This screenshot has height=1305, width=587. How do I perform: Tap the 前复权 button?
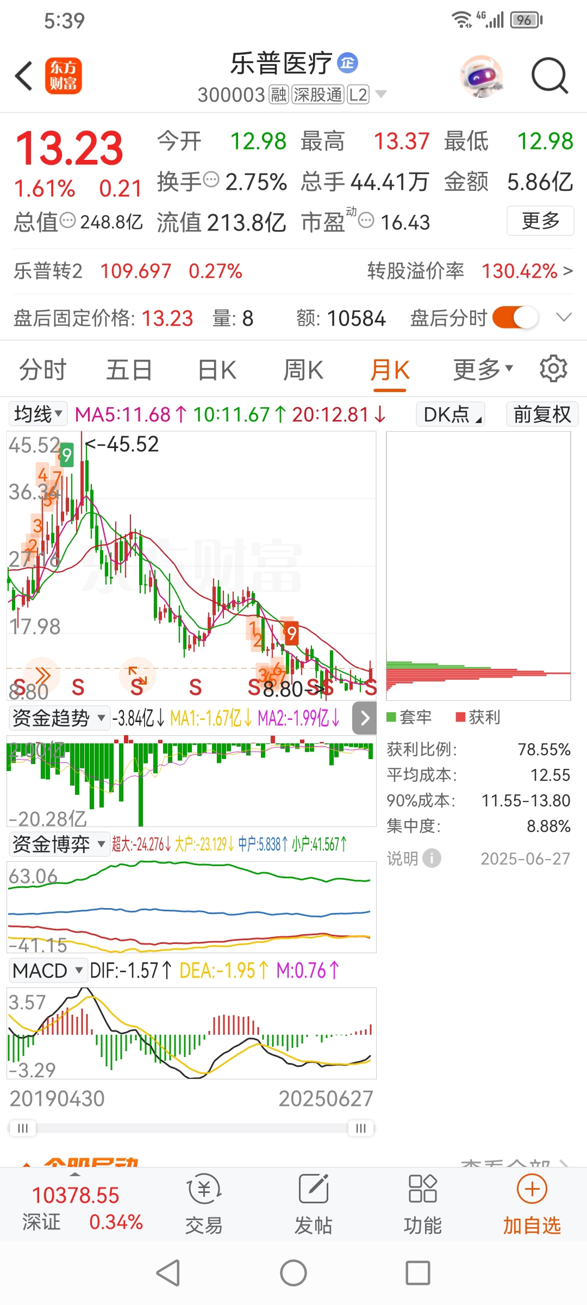tap(542, 414)
